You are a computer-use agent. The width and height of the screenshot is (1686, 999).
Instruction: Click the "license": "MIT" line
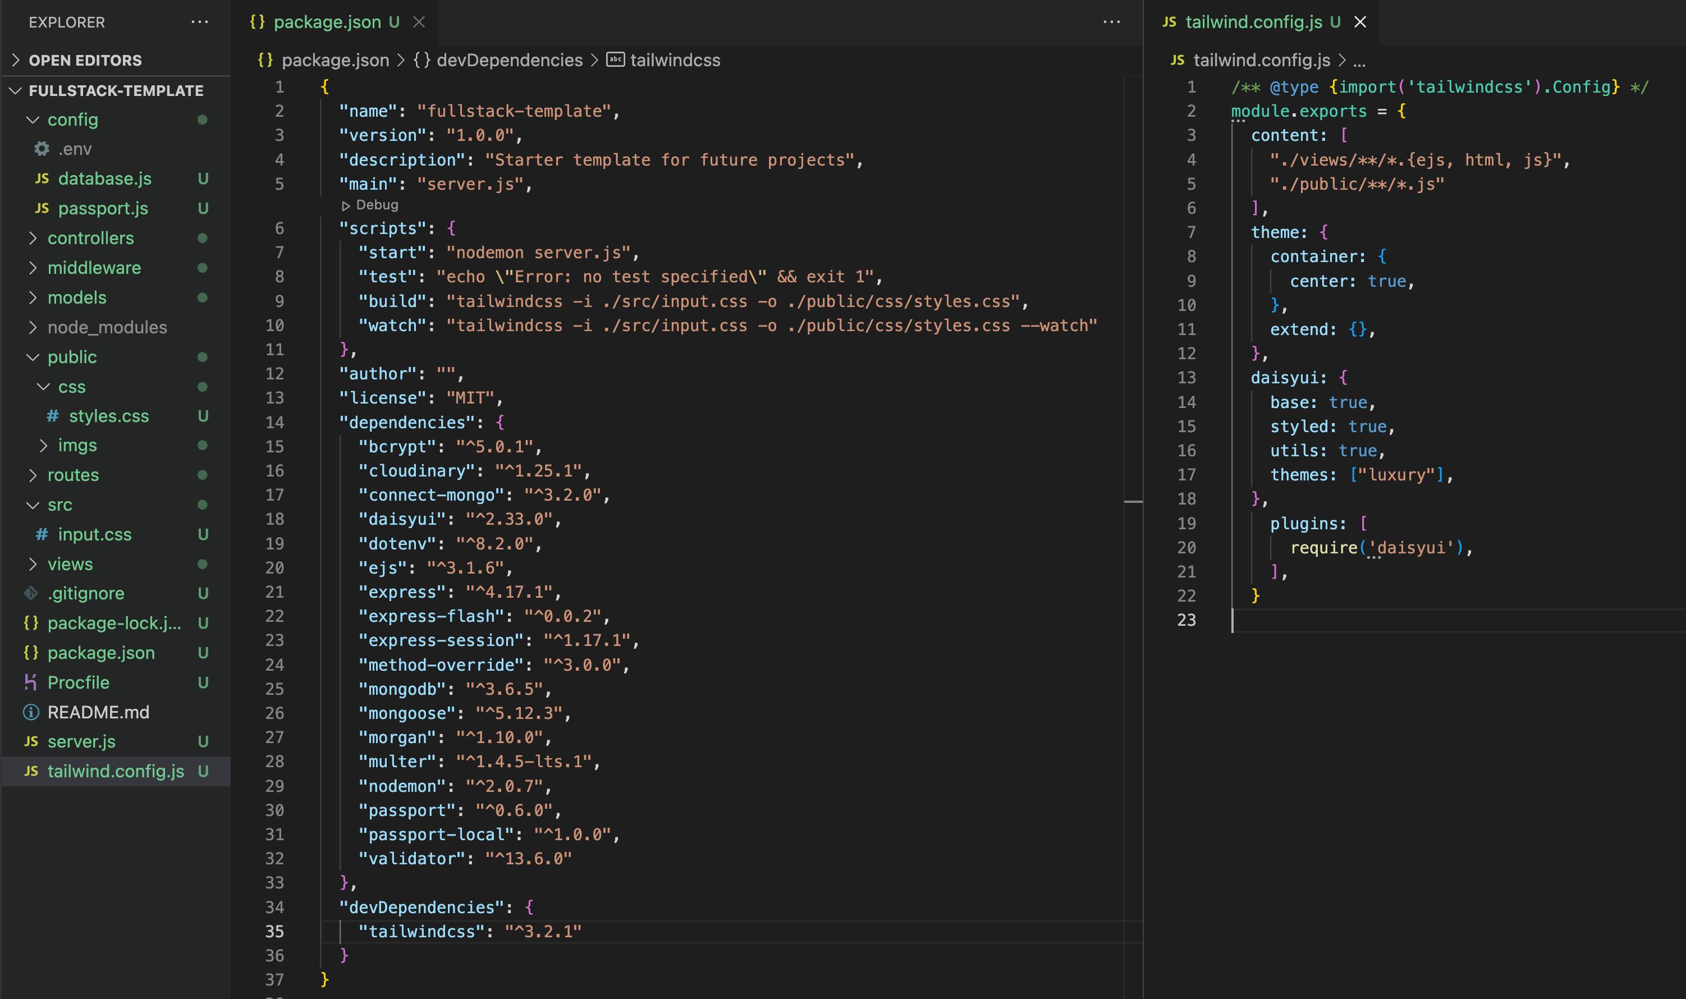421,398
